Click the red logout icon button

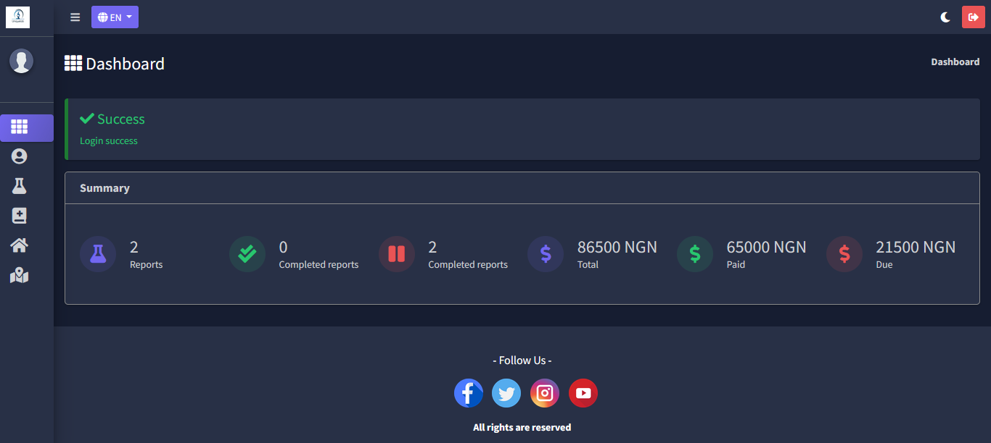point(973,17)
